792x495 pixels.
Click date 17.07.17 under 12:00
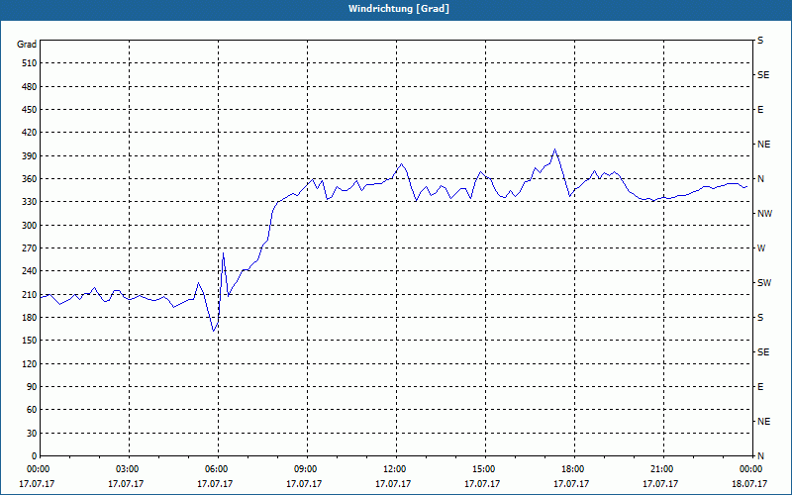pos(393,484)
